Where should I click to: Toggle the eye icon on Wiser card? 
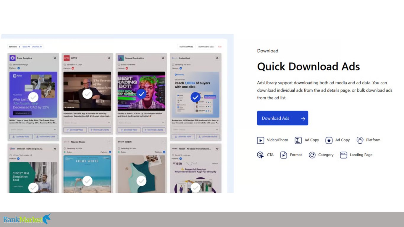point(217,149)
